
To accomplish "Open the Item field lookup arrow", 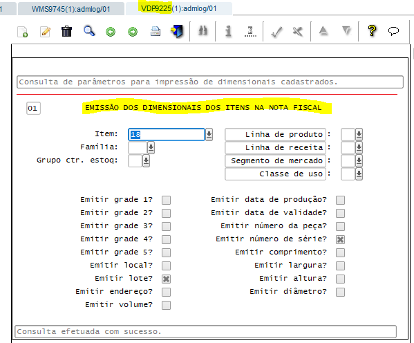I will point(209,135).
